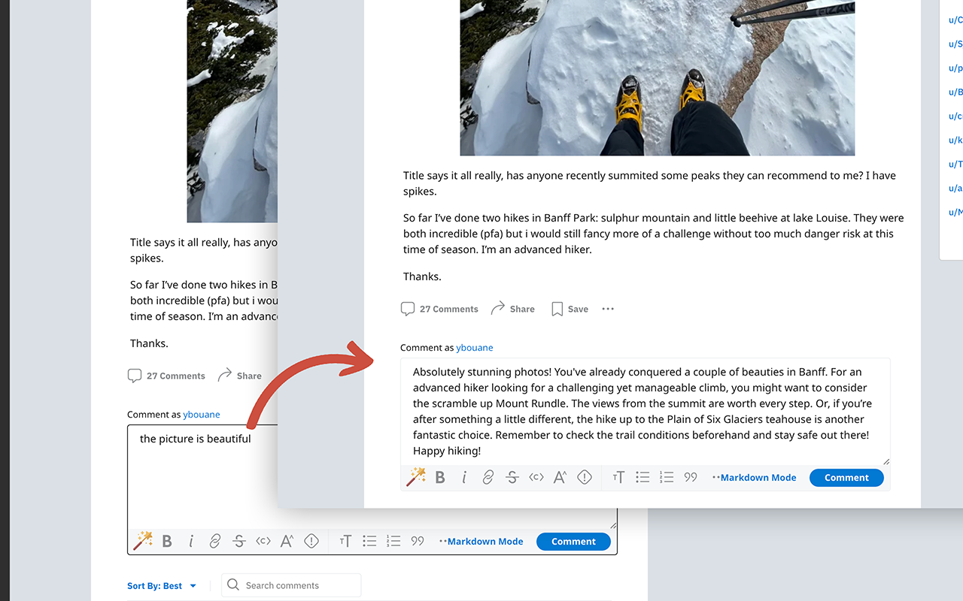
Task: Open the three-dots more options menu
Action: click(608, 309)
